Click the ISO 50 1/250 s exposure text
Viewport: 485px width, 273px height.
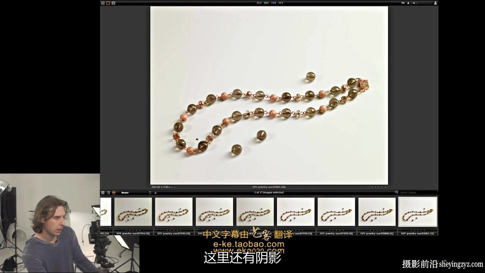164,187
